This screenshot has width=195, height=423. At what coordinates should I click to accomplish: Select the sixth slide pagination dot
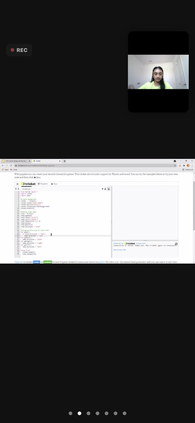(x=115, y=413)
